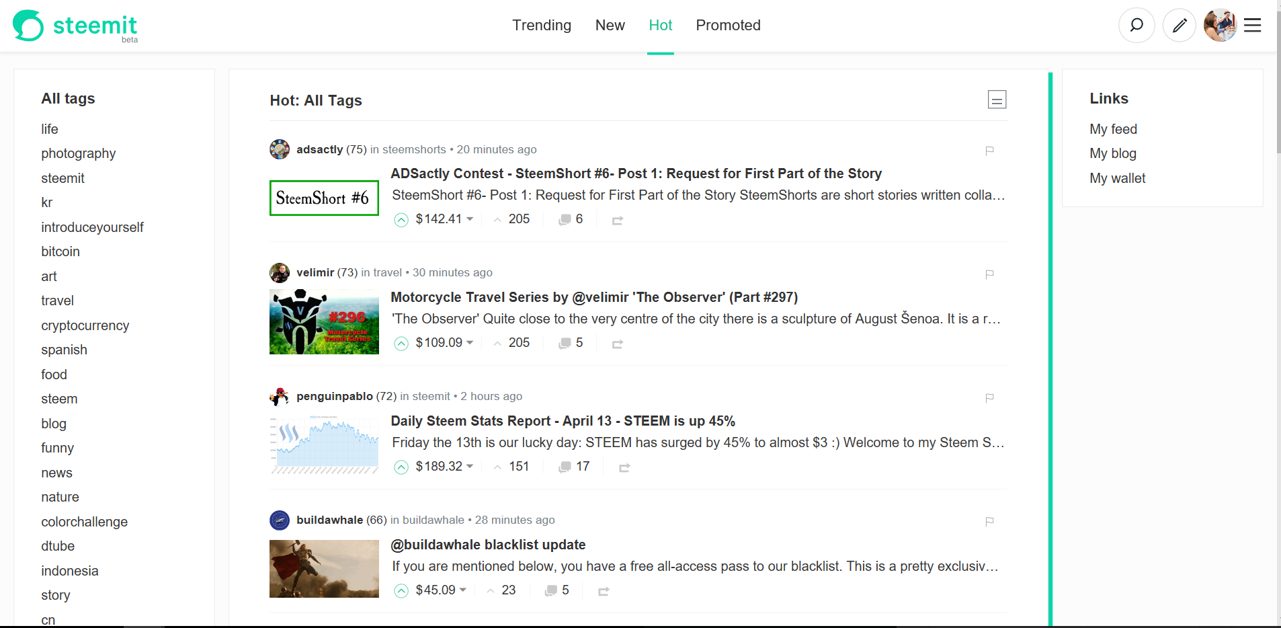Flag the penguinpablo post

(989, 398)
